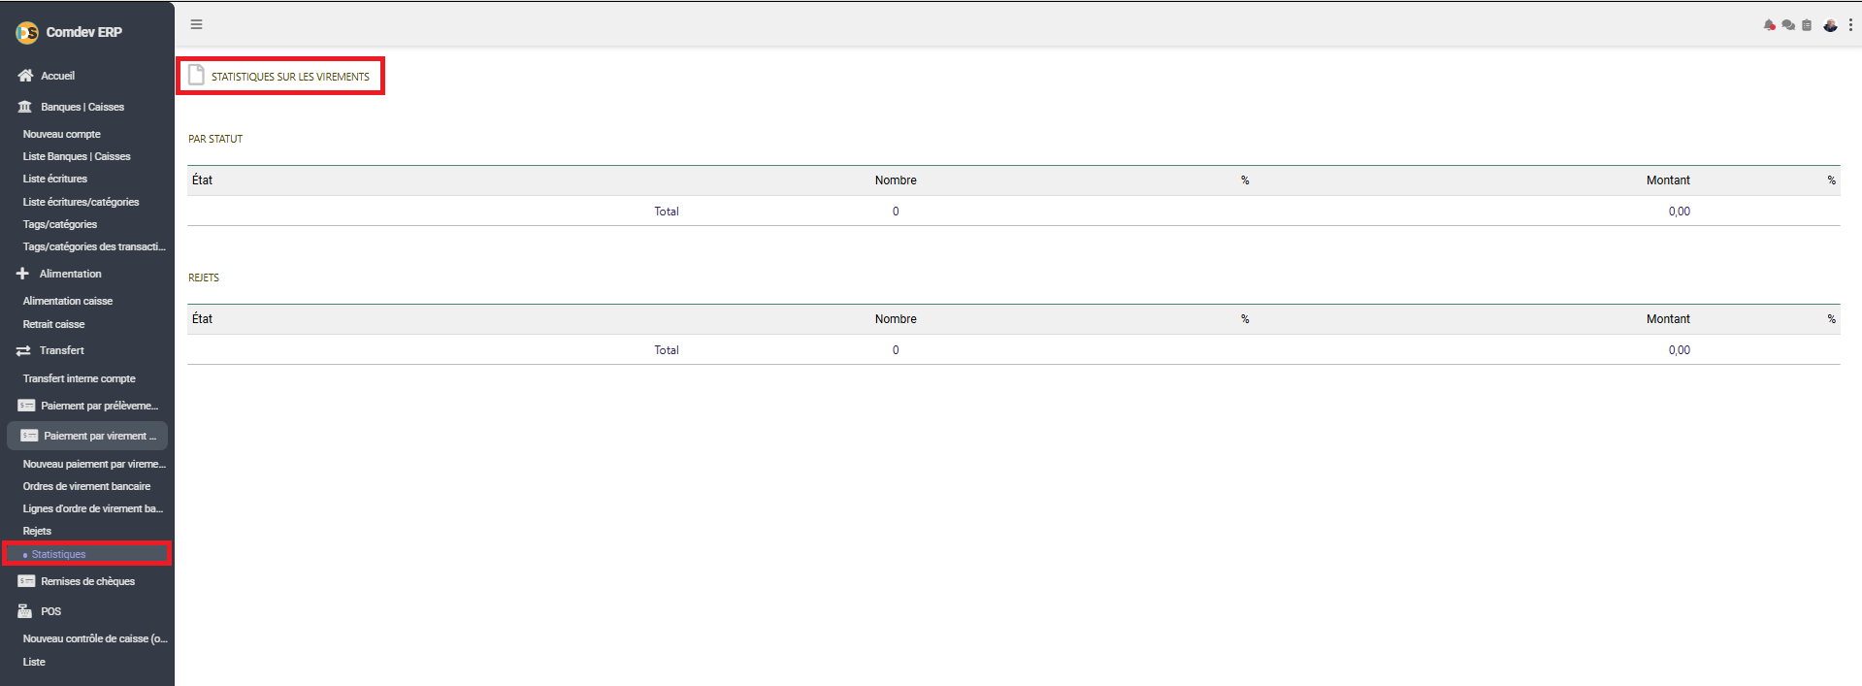The height and width of the screenshot is (686, 1862).
Task: Open Nouveau compte
Action: coord(62,134)
